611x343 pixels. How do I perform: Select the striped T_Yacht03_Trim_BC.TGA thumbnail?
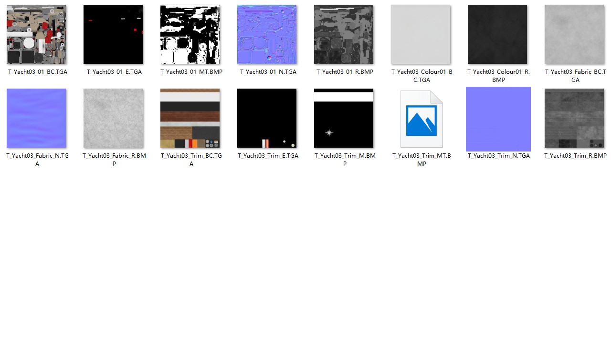click(190, 118)
